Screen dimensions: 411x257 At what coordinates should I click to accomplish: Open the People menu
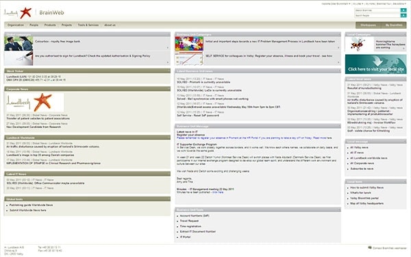click(34, 25)
